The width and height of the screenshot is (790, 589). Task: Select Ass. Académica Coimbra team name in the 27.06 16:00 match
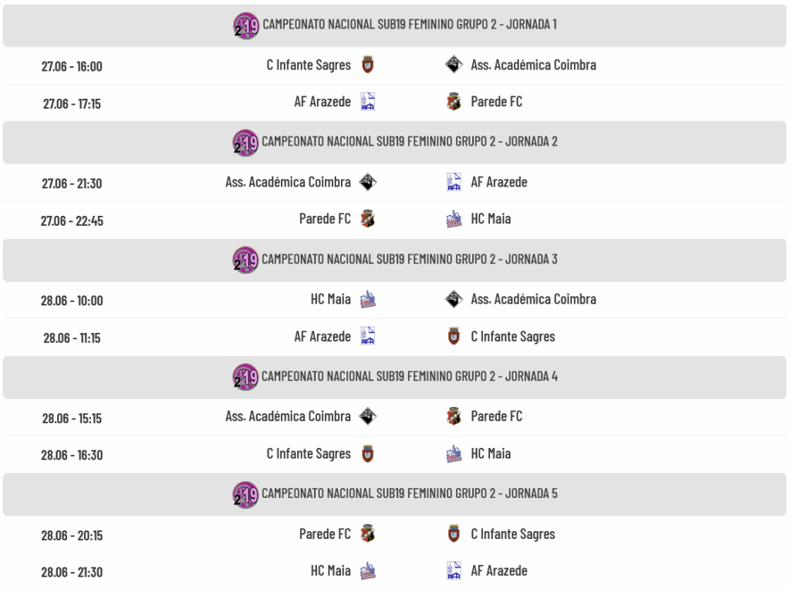[x=534, y=65]
